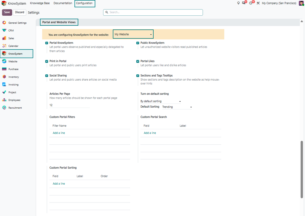
Task: Add a line to Custom Portal Sorting
Action: click(x=59, y=184)
